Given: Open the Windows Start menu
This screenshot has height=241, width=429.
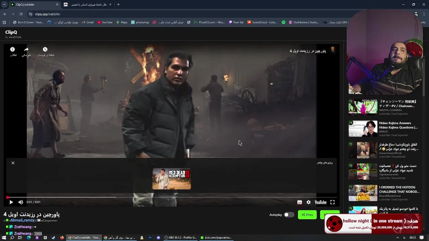Looking at the screenshot, I should pos(4,238).
